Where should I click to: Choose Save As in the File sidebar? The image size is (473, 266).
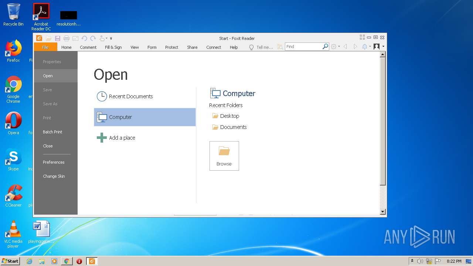[x=56, y=104]
